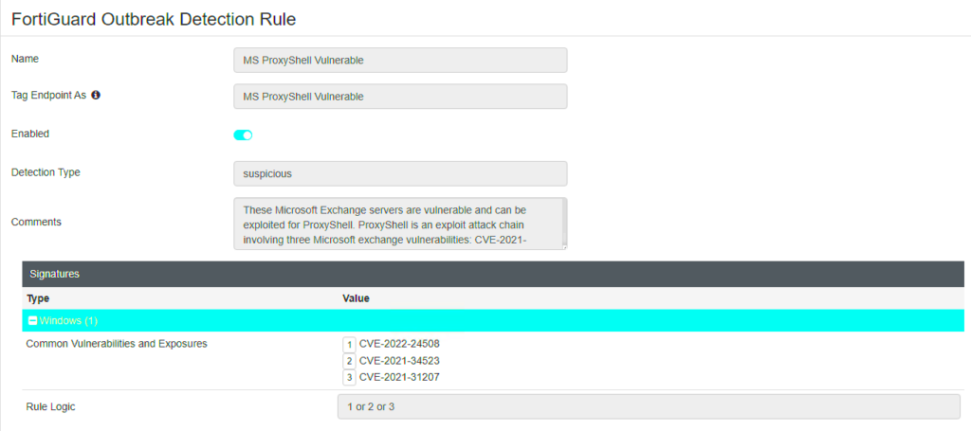Click the Rule Logic field

(648, 406)
